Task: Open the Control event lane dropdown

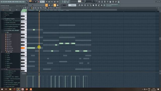Action: click(24, 74)
